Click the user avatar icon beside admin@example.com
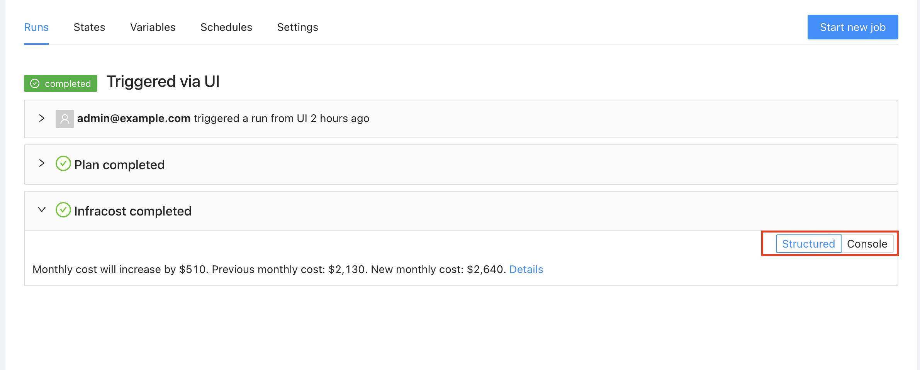Screen dimensions: 920x370 [65, 119]
